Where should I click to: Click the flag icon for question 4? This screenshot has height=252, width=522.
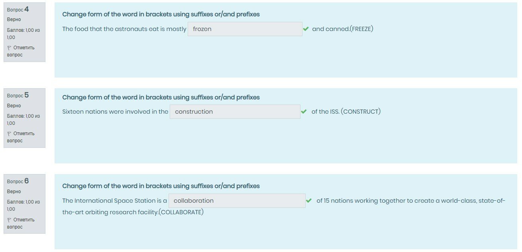point(9,48)
